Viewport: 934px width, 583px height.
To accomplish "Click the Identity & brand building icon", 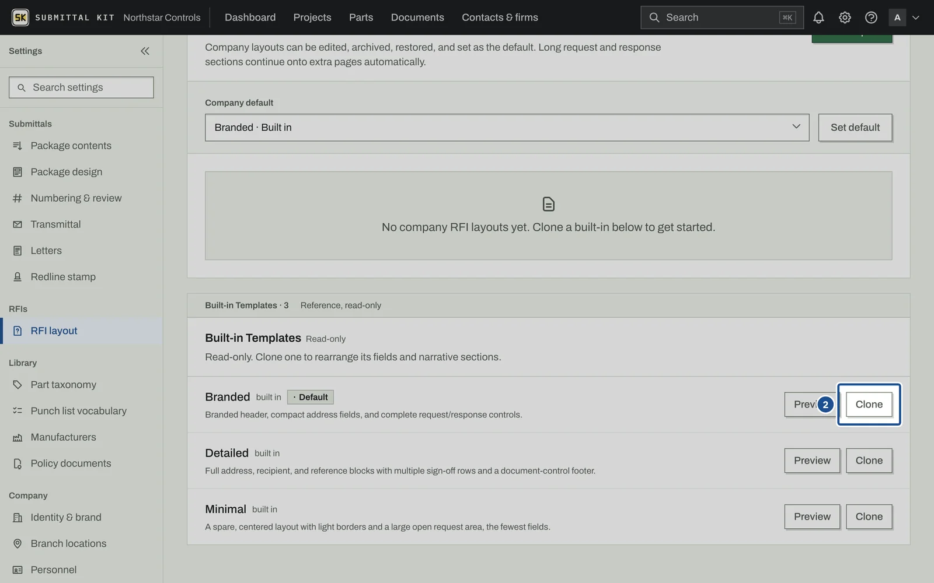I will [18, 517].
